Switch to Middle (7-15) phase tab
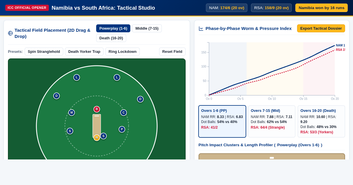Image resolution: width=353 pixels, height=185 pixels. (x=147, y=28)
